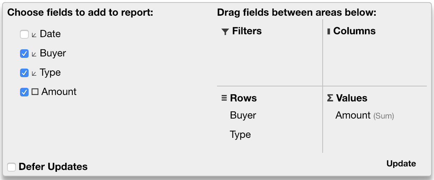Click the sigma icon beside Values
The width and height of the screenshot is (434, 180).
pyautogui.click(x=330, y=98)
